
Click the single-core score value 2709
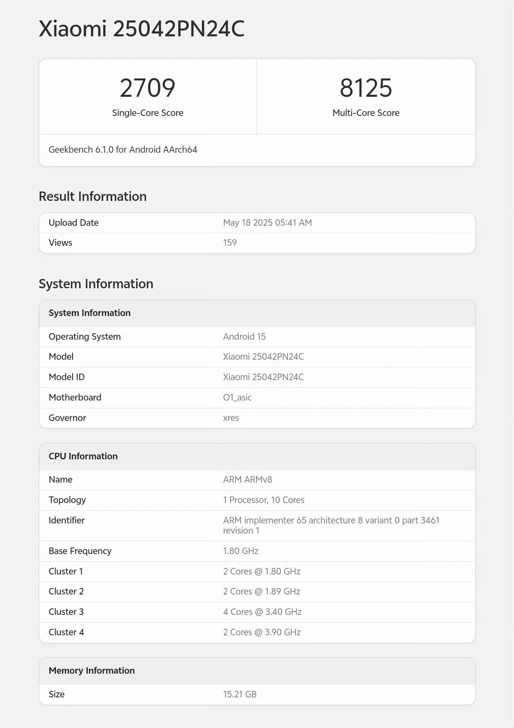(148, 88)
